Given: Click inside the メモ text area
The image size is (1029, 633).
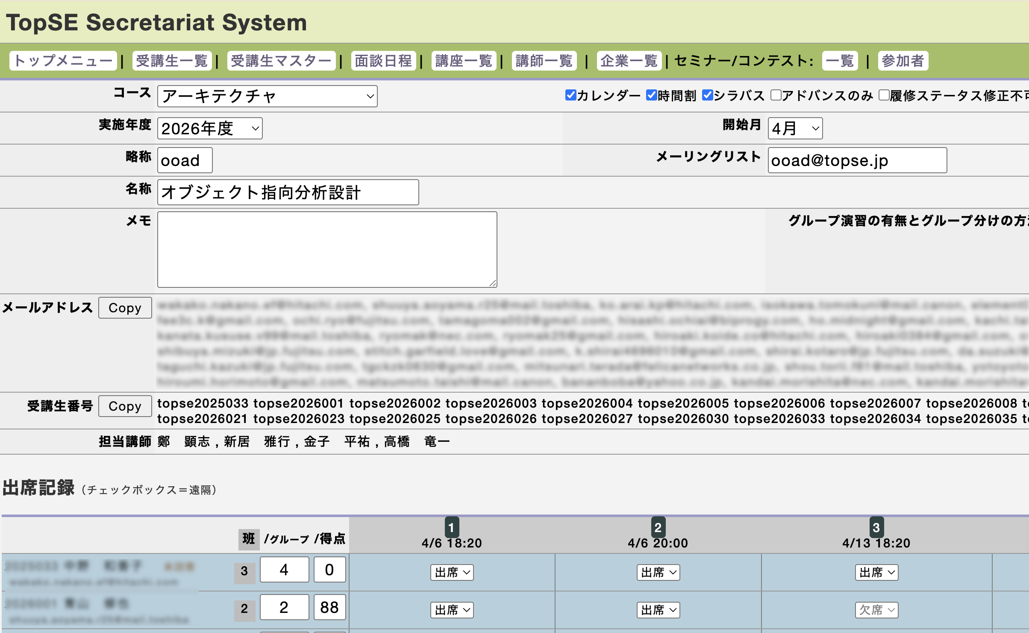Looking at the screenshot, I should [x=327, y=249].
